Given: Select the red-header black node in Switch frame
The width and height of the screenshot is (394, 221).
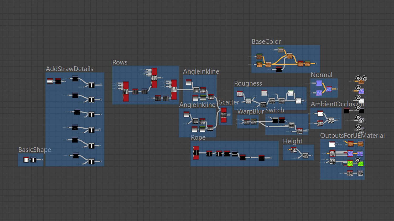Looking at the screenshot, I should click(x=282, y=120).
